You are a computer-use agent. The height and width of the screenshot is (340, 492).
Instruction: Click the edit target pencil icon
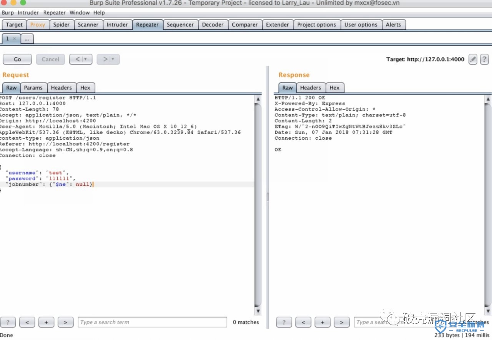[473, 59]
